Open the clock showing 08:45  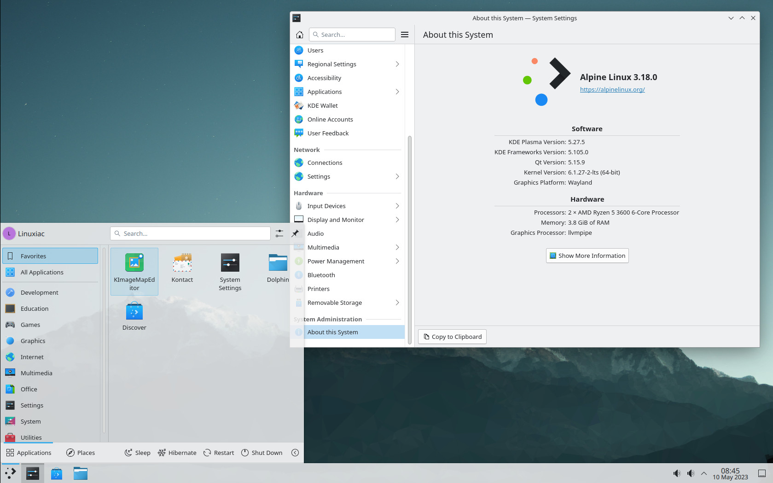(730, 473)
